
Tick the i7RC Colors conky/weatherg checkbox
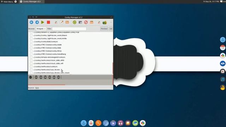pos(31,54)
